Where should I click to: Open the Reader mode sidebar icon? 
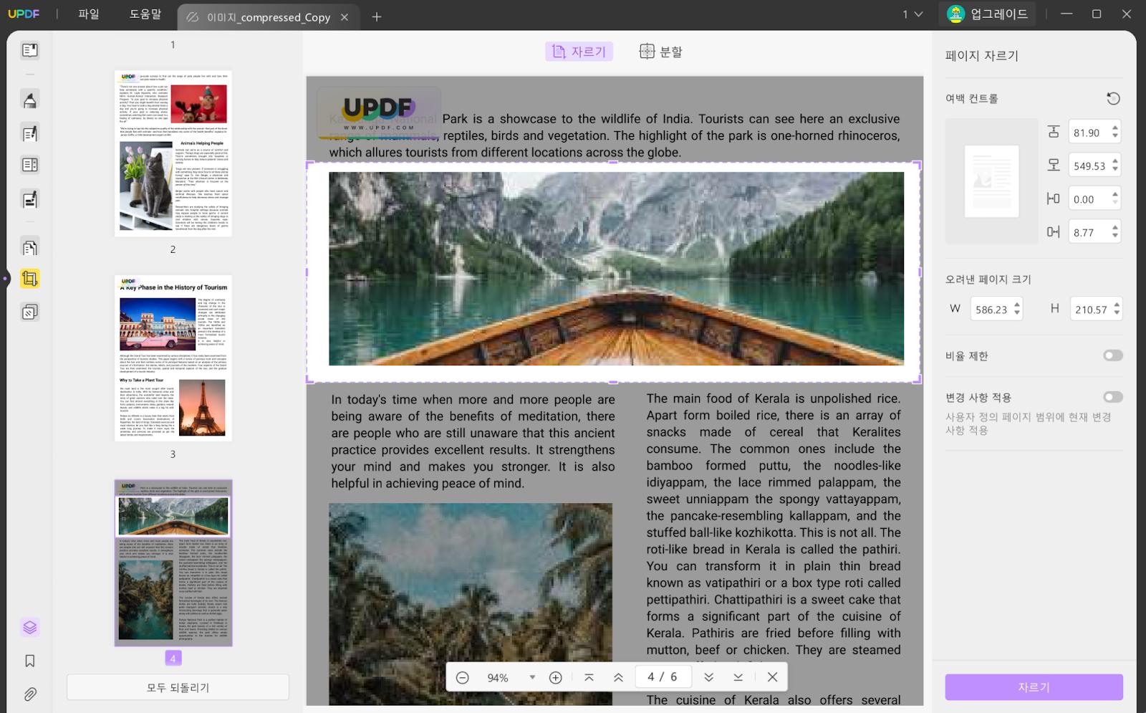tap(29, 50)
